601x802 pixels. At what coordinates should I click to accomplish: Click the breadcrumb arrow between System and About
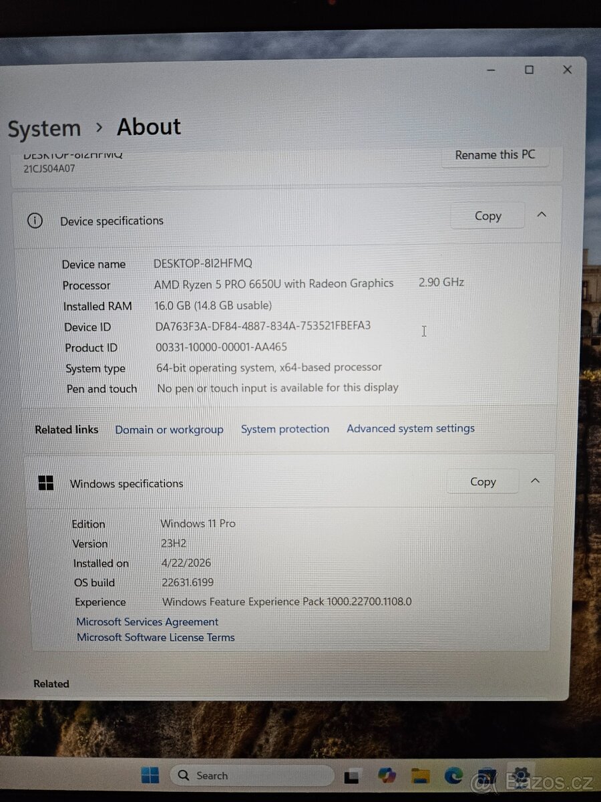click(100, 127)
